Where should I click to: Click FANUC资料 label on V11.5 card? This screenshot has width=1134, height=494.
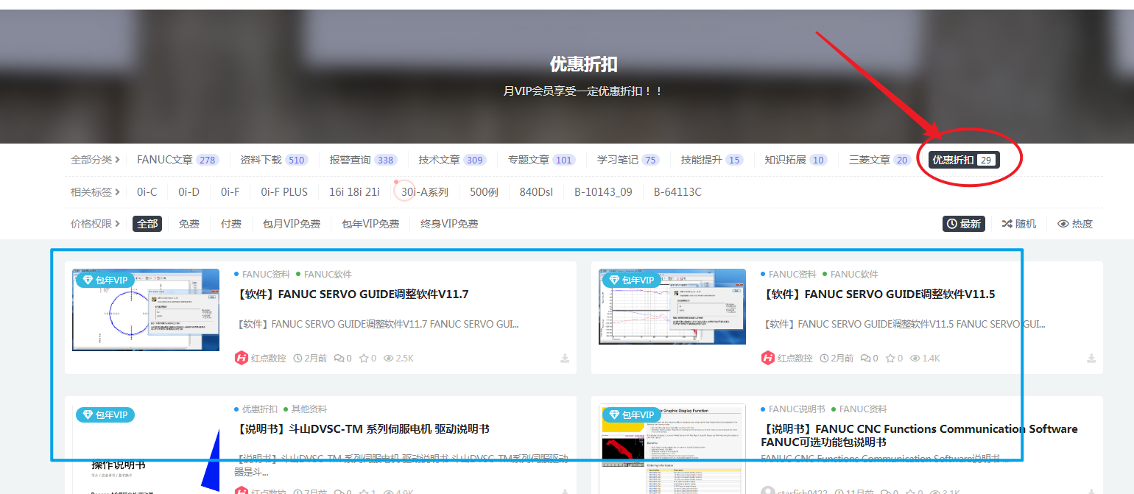tap(792, 275)
